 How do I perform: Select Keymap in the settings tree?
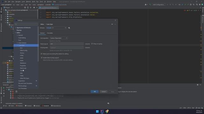coord(19,30)
